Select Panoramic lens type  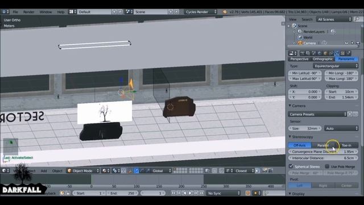(x=346, y=59)
